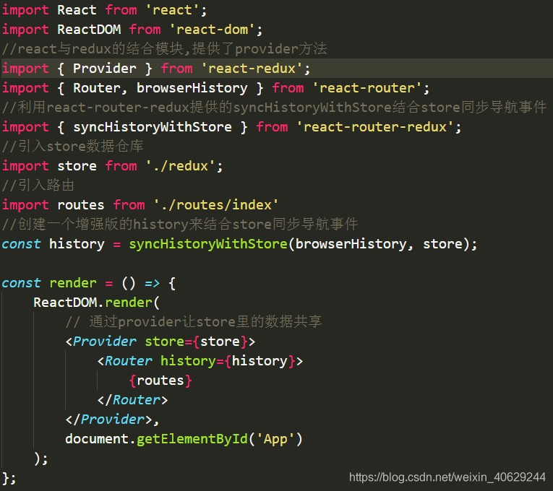Screen dimensions: 553x491
Task: Click the '=>' arrow operator
Action: pyautogui.click(x=152, y=283)
